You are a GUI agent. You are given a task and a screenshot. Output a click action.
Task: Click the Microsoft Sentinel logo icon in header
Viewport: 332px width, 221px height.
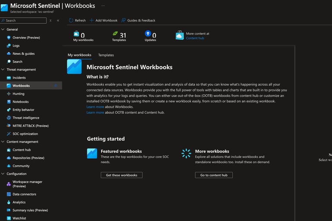point(4,8)
